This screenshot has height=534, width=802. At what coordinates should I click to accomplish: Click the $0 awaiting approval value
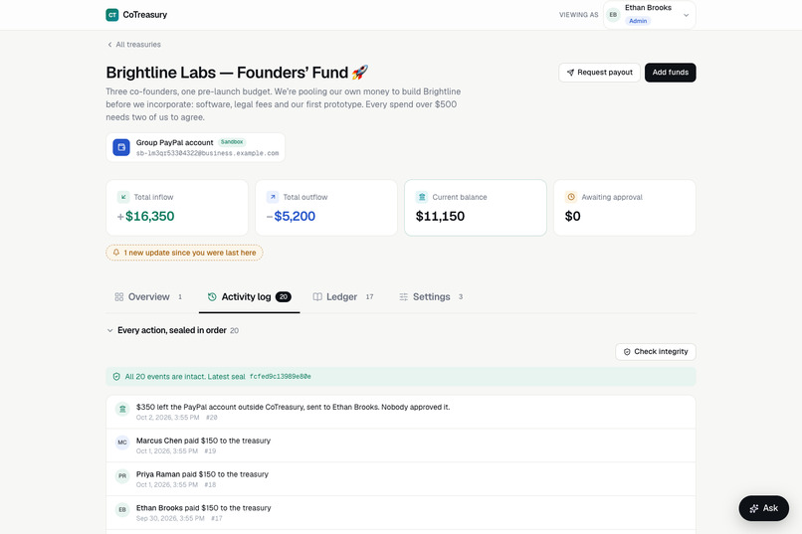click(x=573, y=216)
